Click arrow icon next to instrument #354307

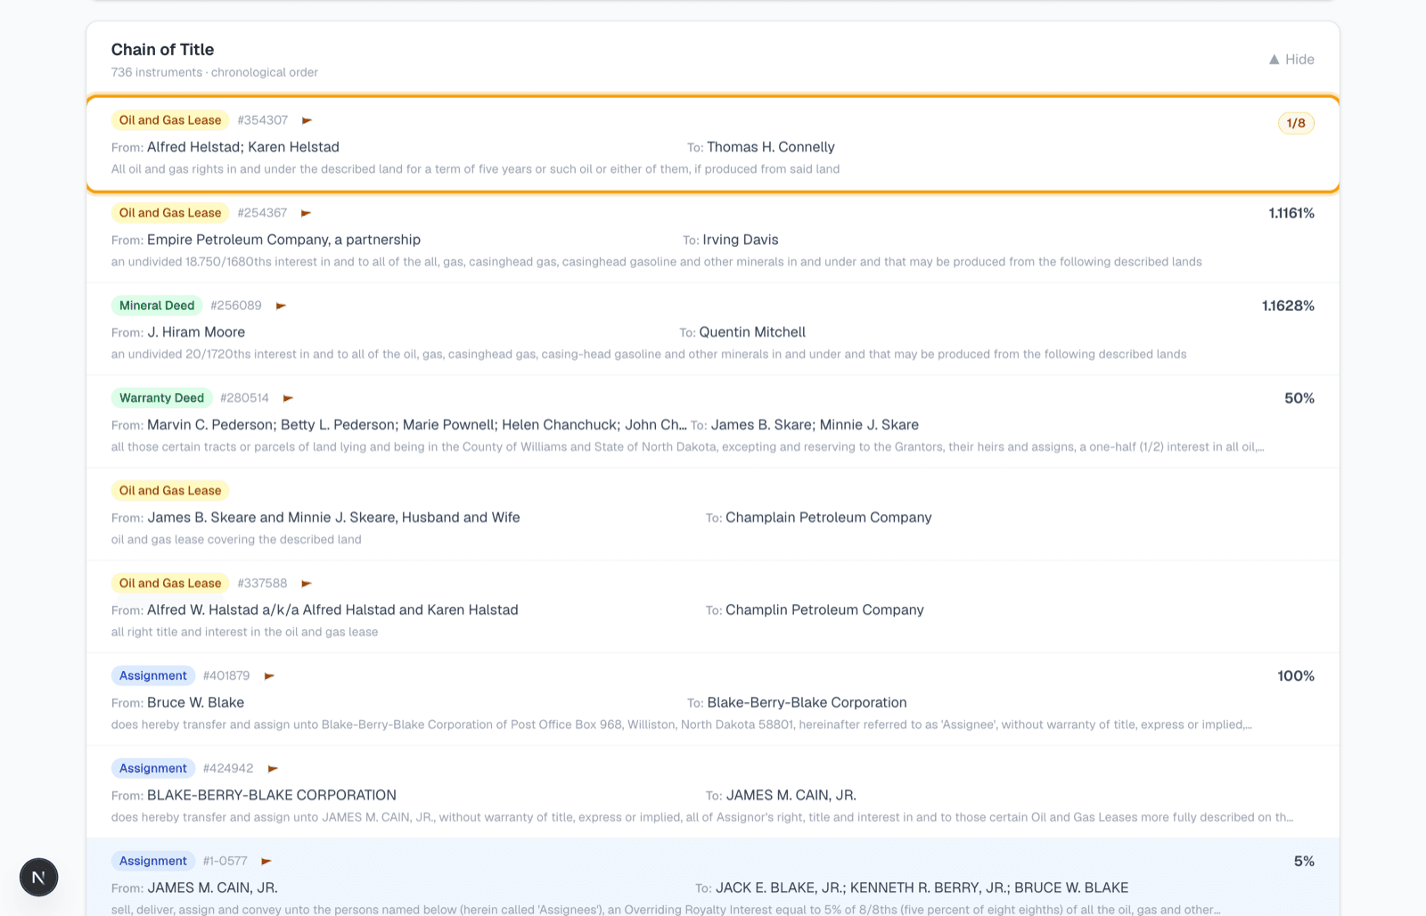pos(307,120)
